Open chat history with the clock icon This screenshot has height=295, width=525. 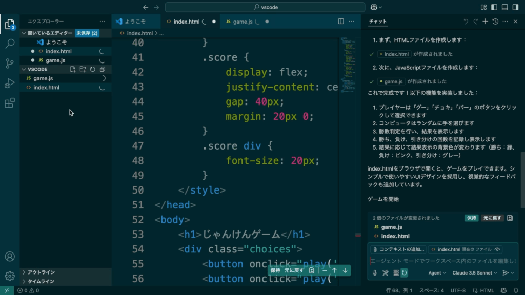pyautogui.click(x=495, y=22)
